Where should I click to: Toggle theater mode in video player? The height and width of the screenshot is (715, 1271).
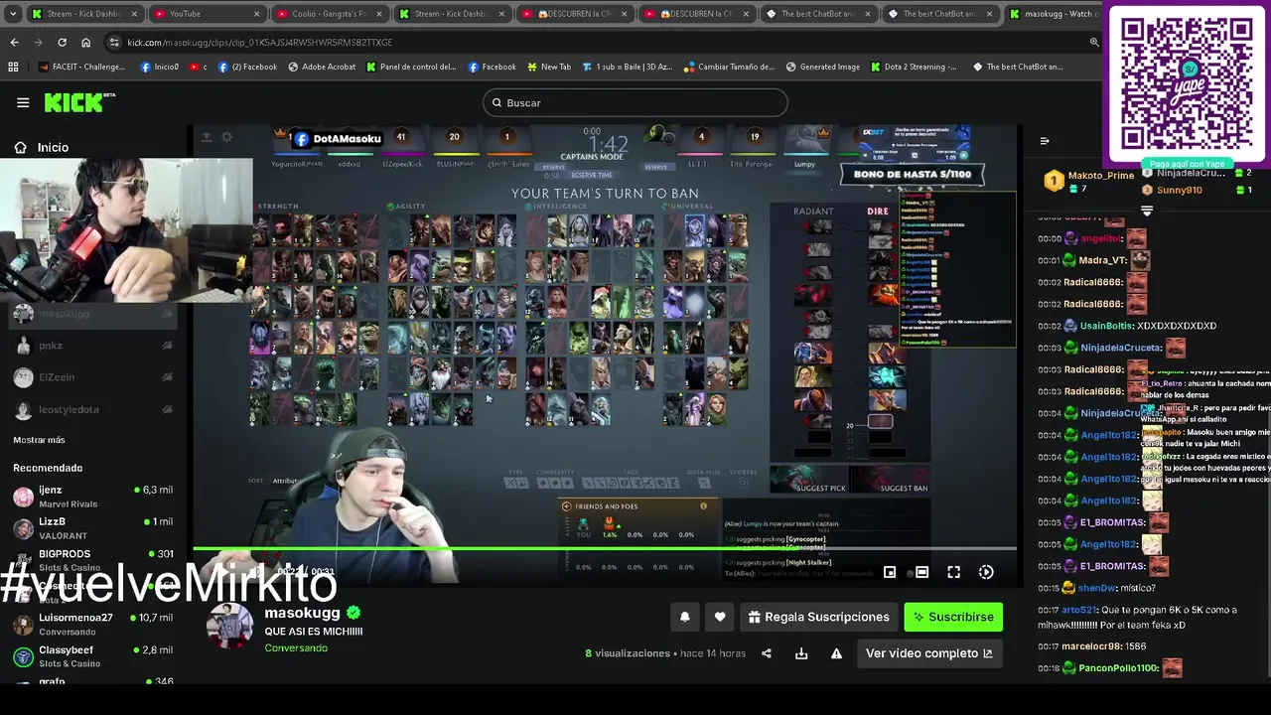[921, 572]
